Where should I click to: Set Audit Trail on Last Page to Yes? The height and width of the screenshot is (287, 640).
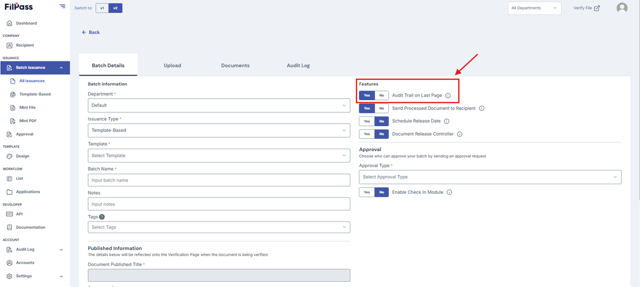pyautogui.click(x=367, y=95)
